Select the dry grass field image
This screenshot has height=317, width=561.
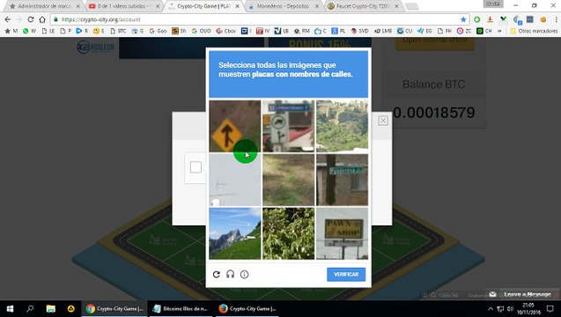tap(288, 180)
